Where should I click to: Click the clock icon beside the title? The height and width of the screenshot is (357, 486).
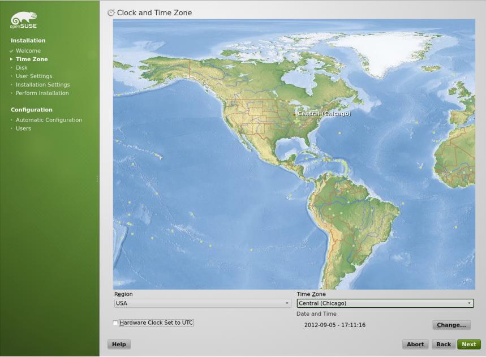(x=111, y=12)
